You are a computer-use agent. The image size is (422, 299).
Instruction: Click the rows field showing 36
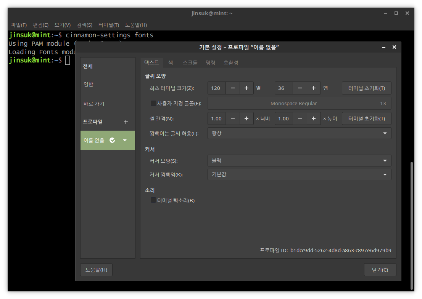(x=284, y=88)
